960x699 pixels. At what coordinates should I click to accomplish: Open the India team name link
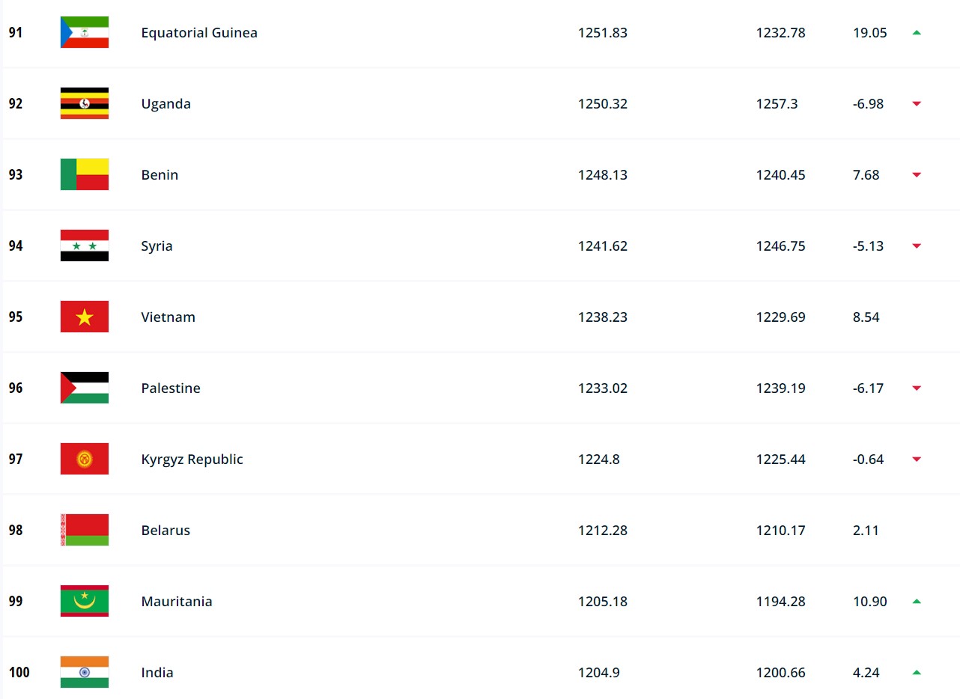[x=157, y=672]
